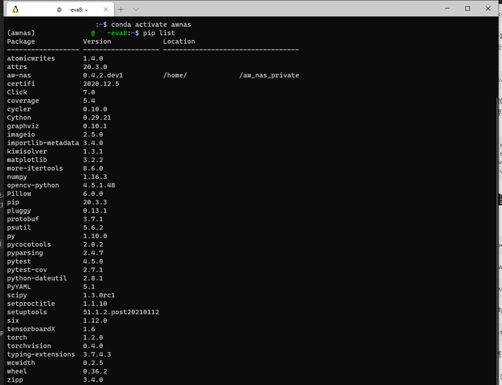Click the coverage package name

(x=23, y=101)
